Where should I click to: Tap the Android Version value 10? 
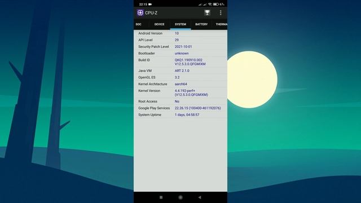177,33
